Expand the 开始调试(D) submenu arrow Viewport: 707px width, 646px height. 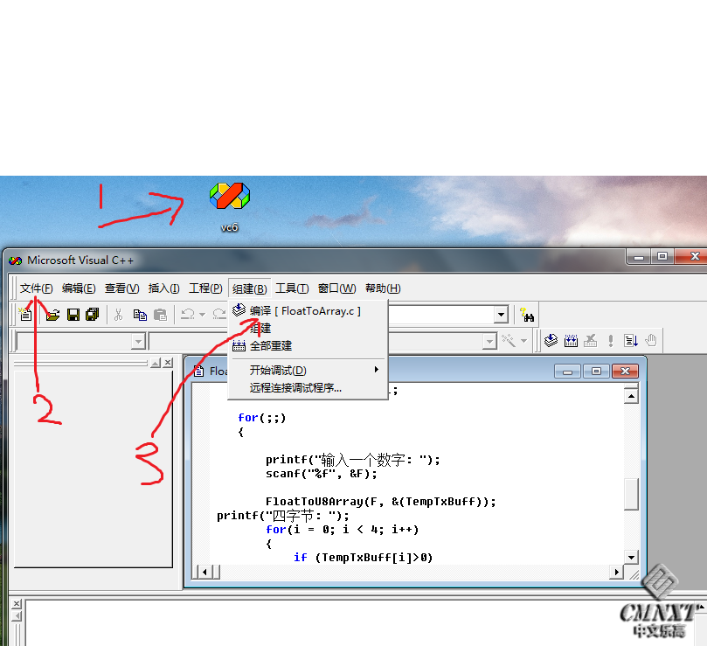377,370
